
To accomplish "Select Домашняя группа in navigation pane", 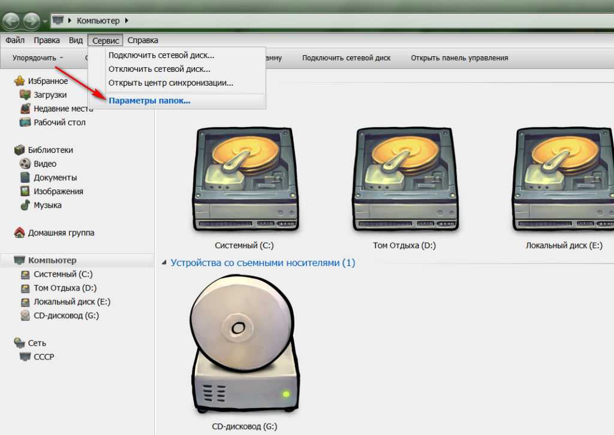I will tap(61, 232).
